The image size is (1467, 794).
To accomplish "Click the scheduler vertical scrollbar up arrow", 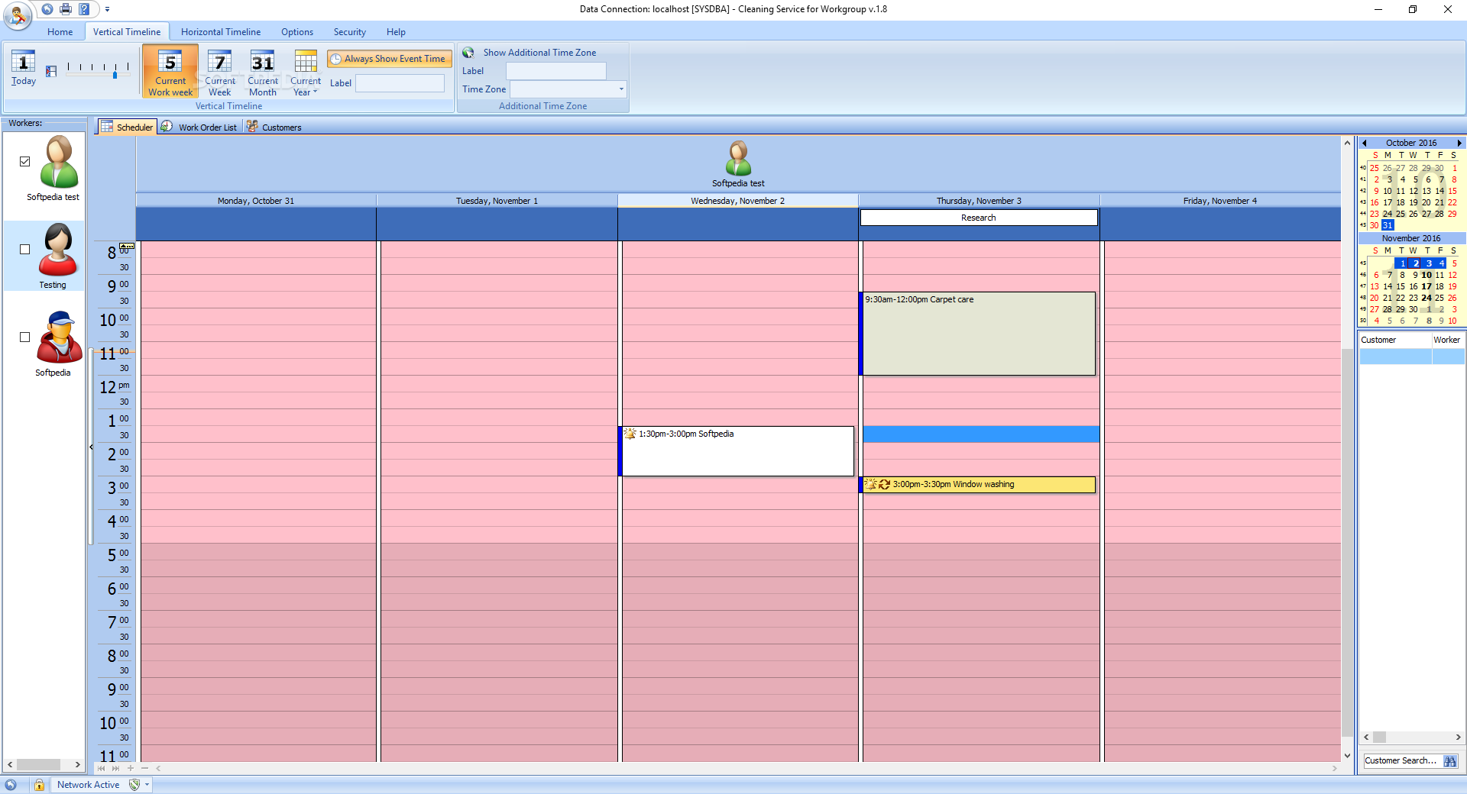I will click(x=1347, y=143).
